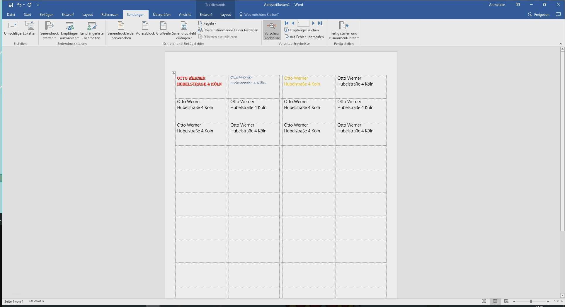
Task: Open the Referenzen tab
Action: point(110,15)
